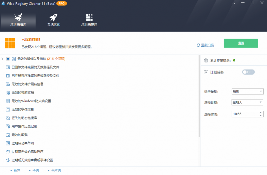
Task: Open the 注册表清理 tab
Action: 18,20
